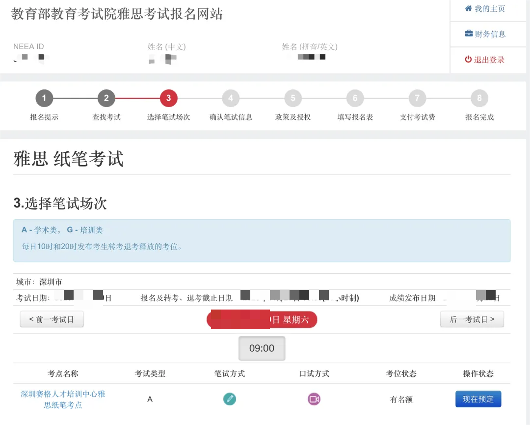Image resolution: width=530 pixels, height=425 pixels.
Task: Click the step 1 circle 报名提示
Action: pyautogui.click(x=44, y=98)
